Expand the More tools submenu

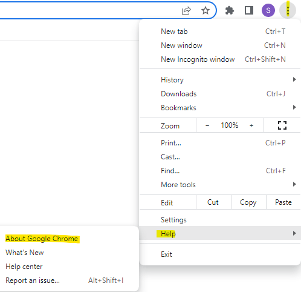click(220, 185)
